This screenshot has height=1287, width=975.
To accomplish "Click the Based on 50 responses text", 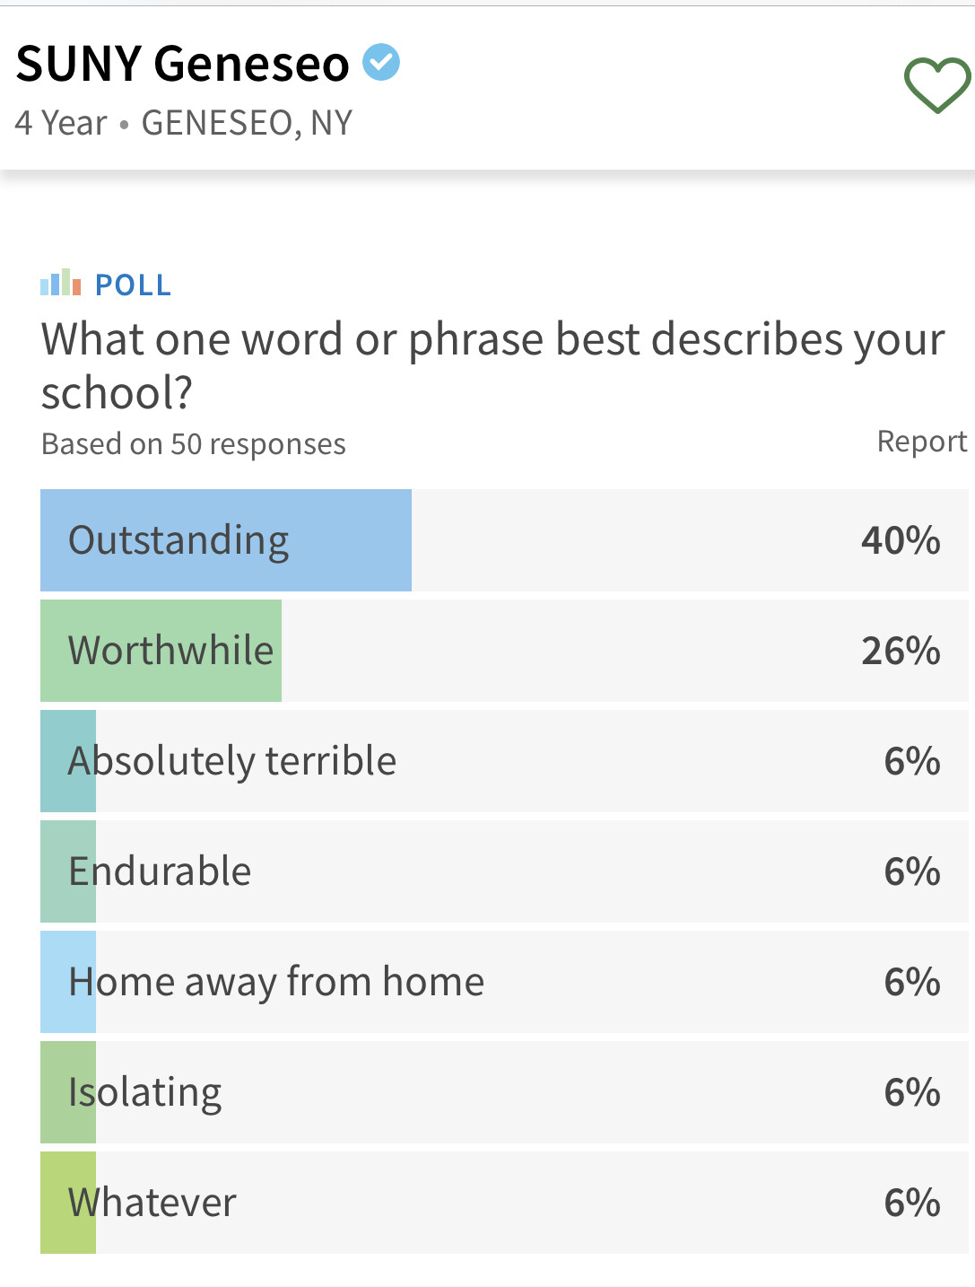I will (x=194, y=444).
